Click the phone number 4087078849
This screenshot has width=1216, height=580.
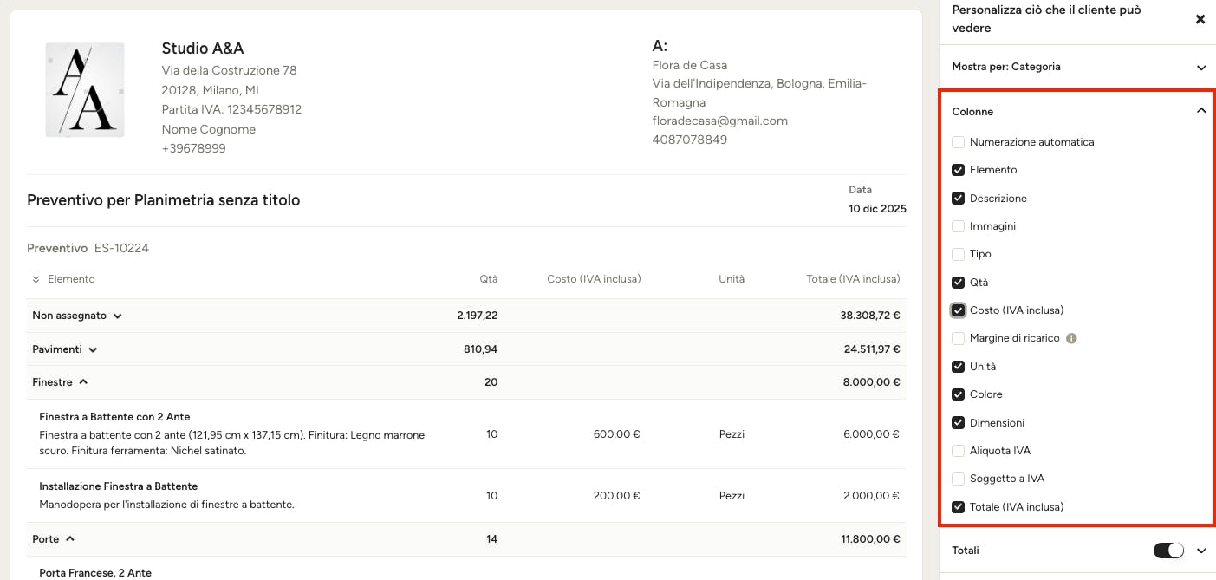click(690, 140)
